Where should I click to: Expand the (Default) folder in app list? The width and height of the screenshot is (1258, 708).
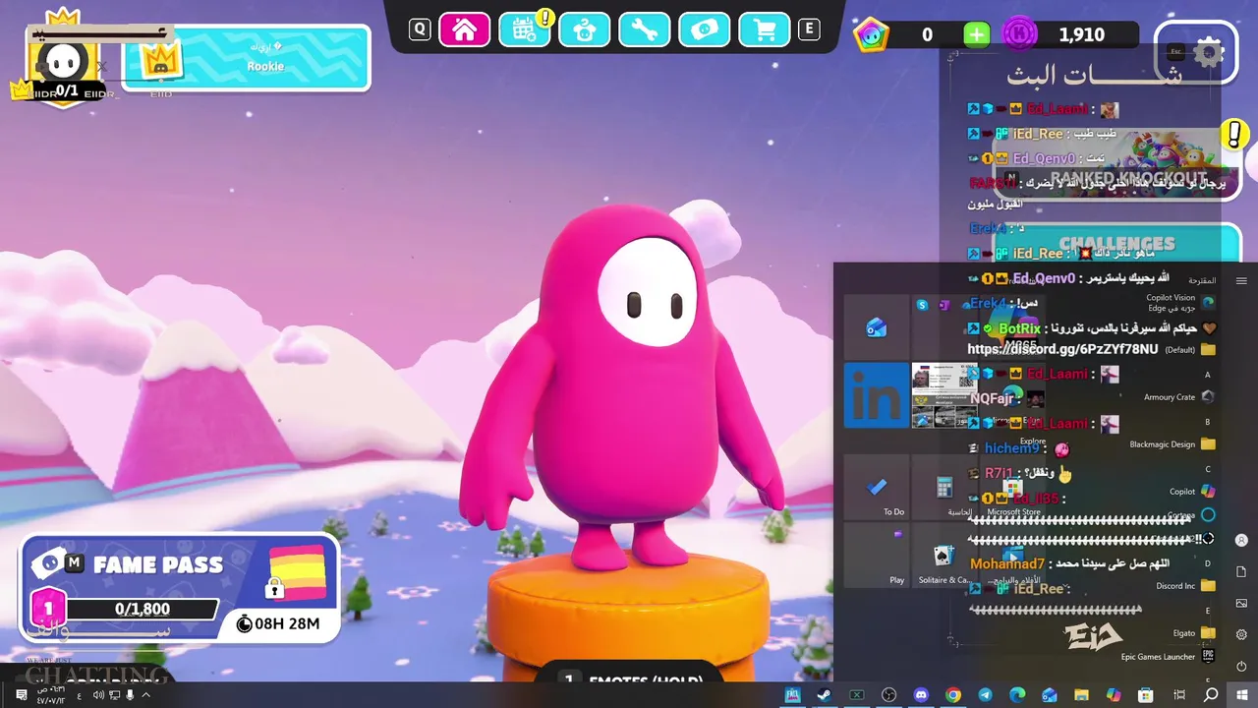click(x=1190, y=349)
